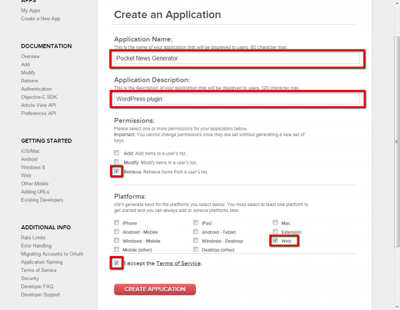Image resolution: width=400 pixels, height=310 pixels.
Task: Open the Modify documentation page
Action: pos(28,73)
